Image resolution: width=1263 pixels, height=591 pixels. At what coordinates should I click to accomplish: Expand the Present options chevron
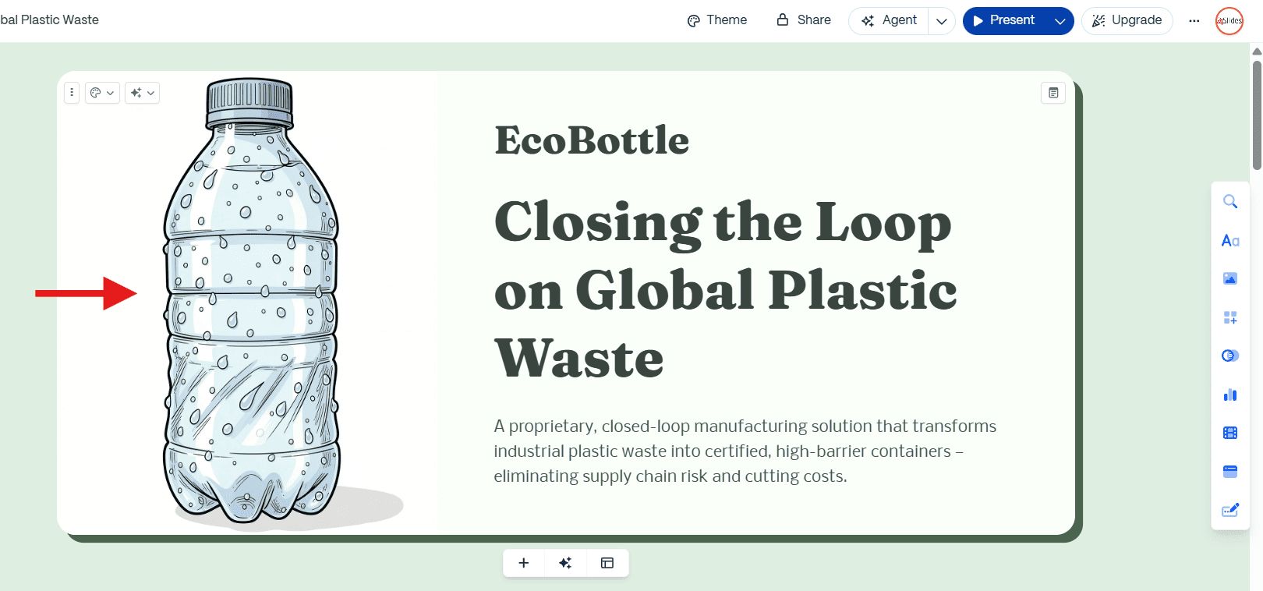1060,21
